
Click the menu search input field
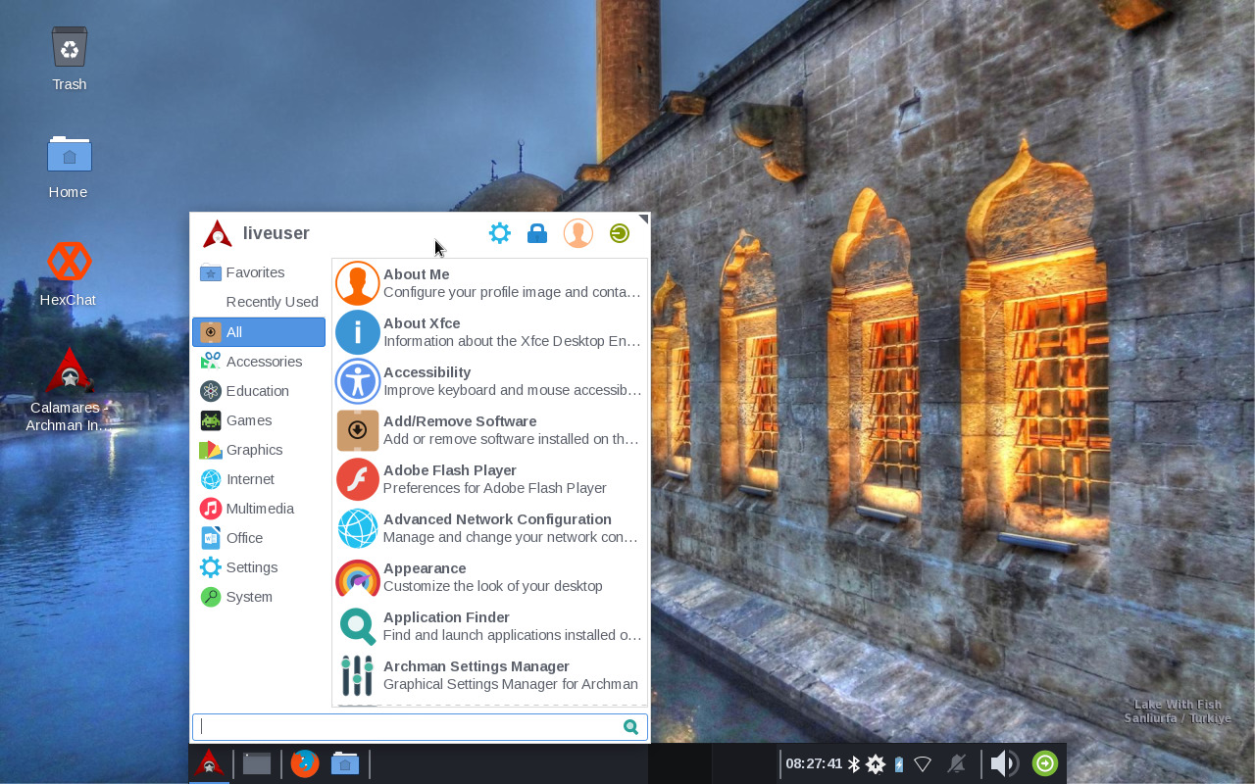point(420,727)
